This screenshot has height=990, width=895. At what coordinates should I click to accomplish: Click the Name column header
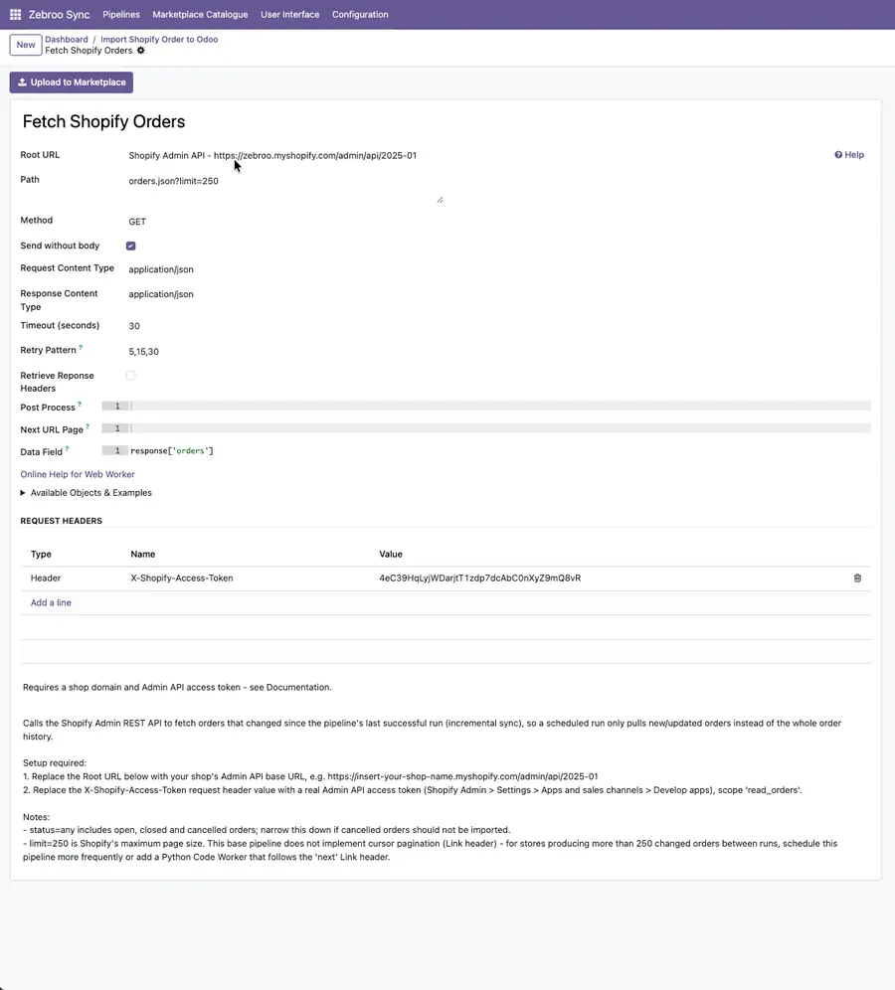(143, 554)
